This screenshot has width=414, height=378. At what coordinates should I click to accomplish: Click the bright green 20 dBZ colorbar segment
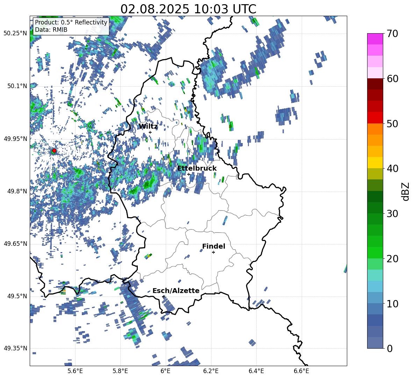pyautogui.click(x=375, y=252)
